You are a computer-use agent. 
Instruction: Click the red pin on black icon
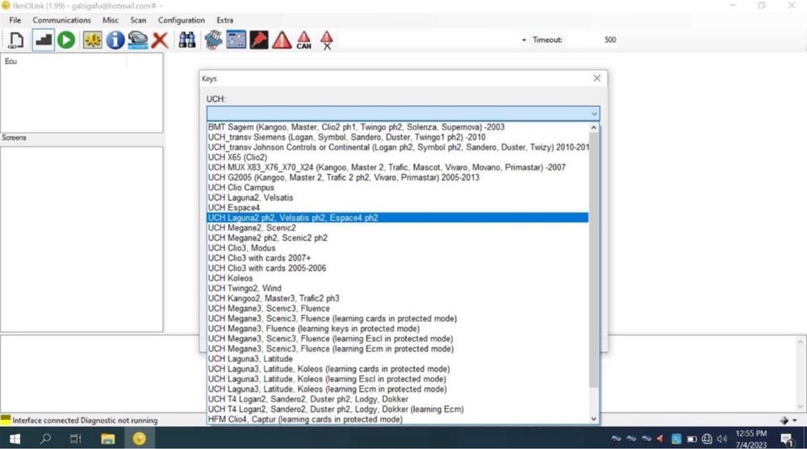pyautogui.click(x=259, y=40)
